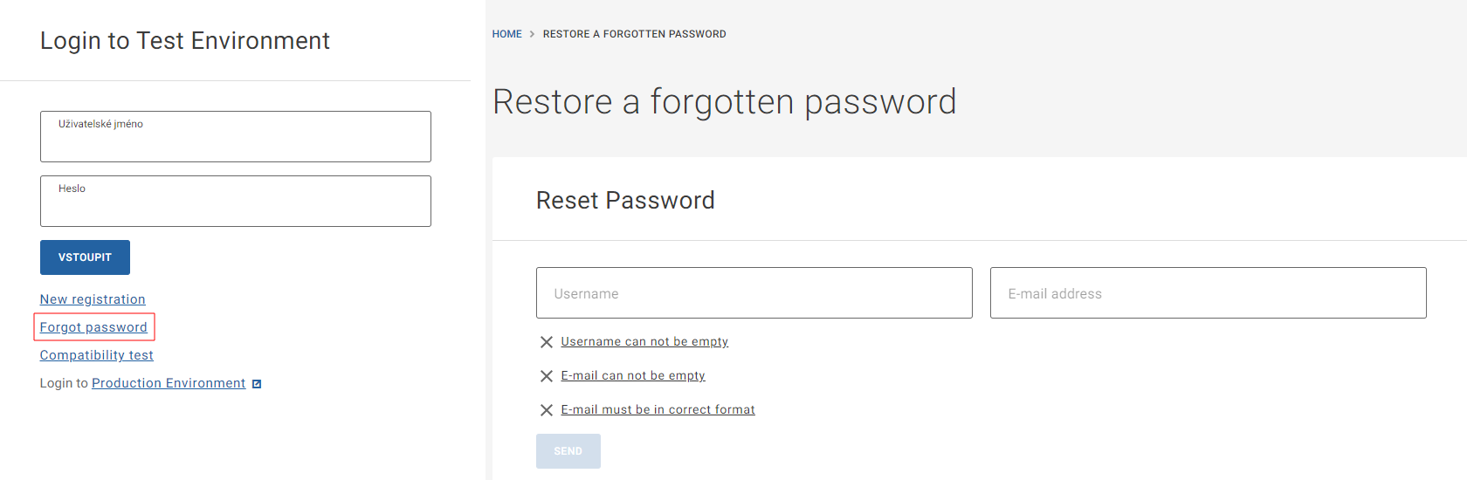This screenshot has height=480, width=1467.
Task: Click the X icon beside Username can not be empty
Action: [547, 342]
